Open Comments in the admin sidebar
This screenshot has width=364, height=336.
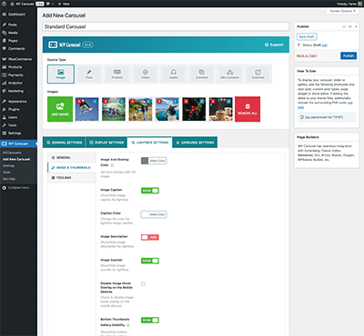tap(16, 48)
